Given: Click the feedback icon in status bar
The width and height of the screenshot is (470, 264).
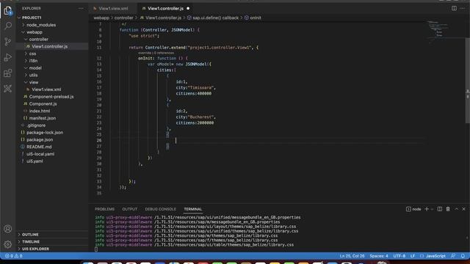Looking at the screenshot, I should point(453,256).
